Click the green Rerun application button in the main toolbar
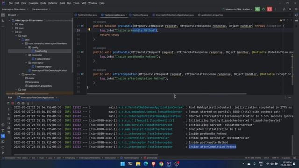The width and height of the screenshot is (299, 168). [257, 9]
